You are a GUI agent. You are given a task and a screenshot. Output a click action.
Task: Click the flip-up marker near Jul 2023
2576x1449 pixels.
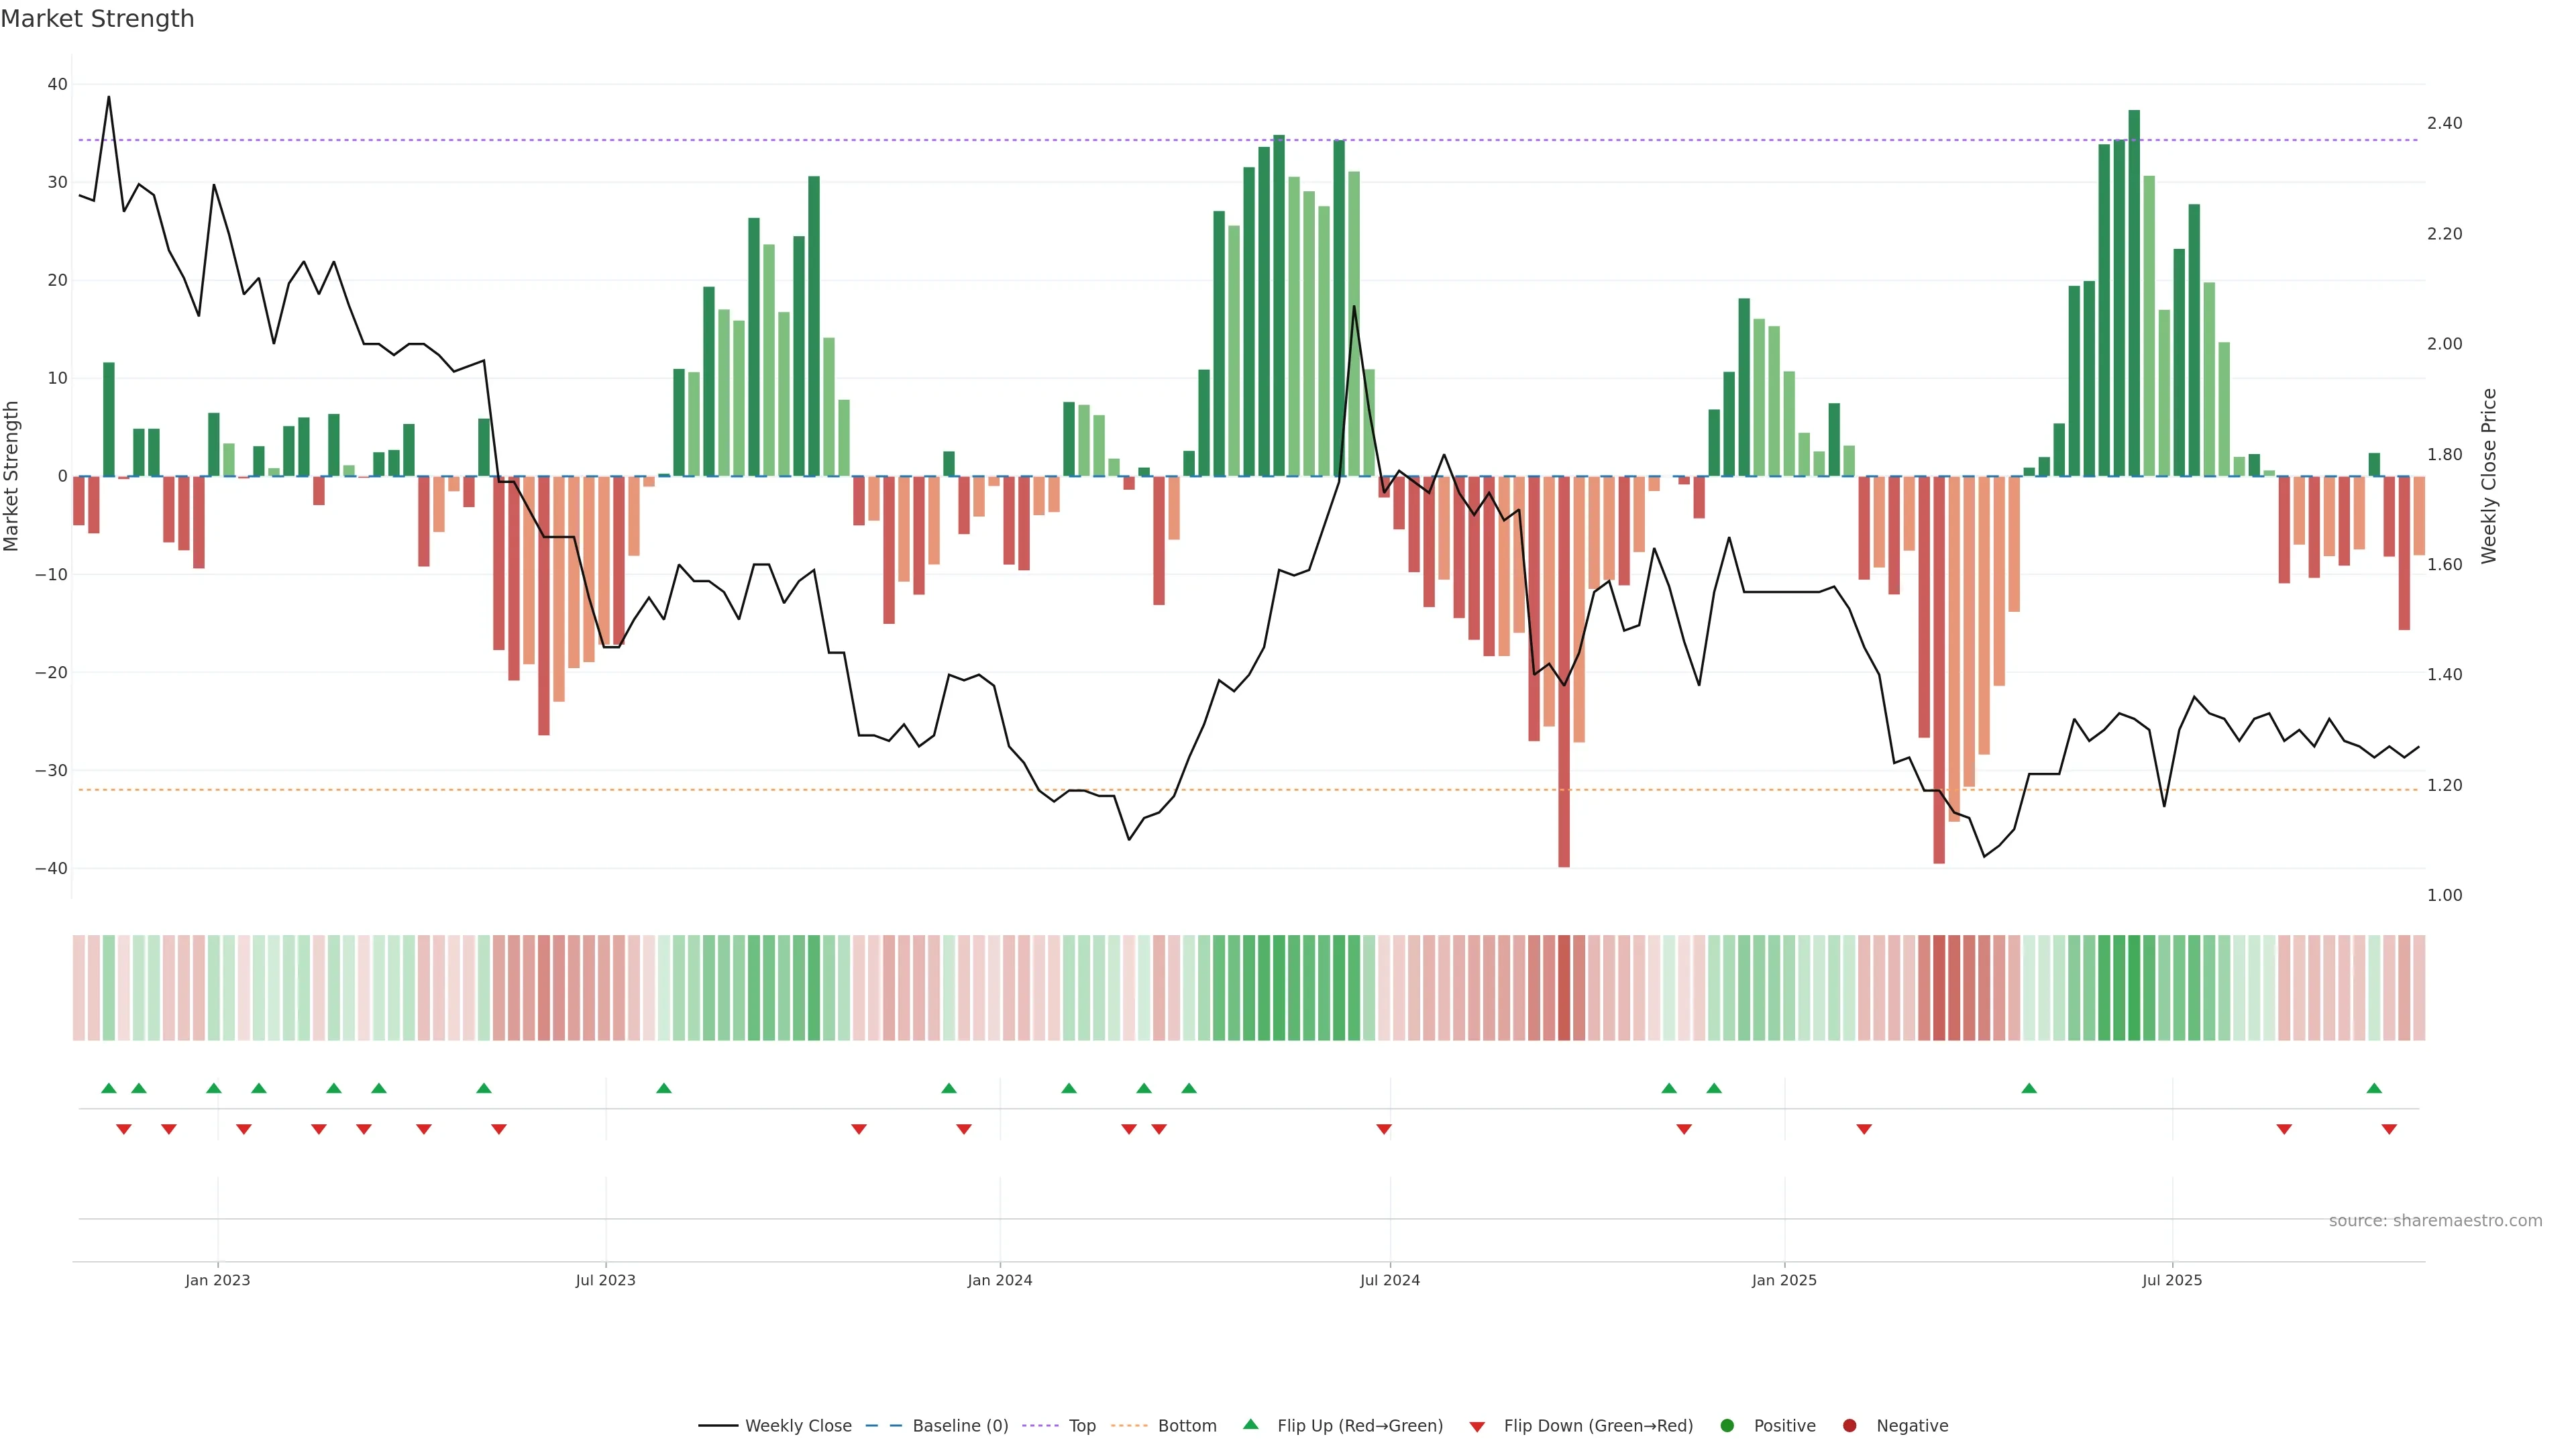tap(664, 1088)
